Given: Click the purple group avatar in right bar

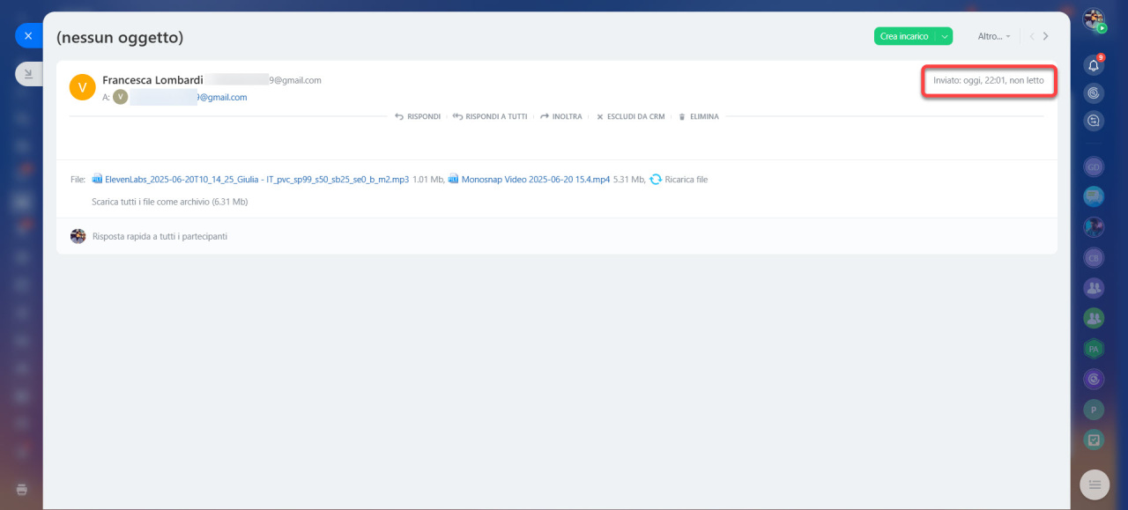Looking at the screenshot, I should (1094, 287).
